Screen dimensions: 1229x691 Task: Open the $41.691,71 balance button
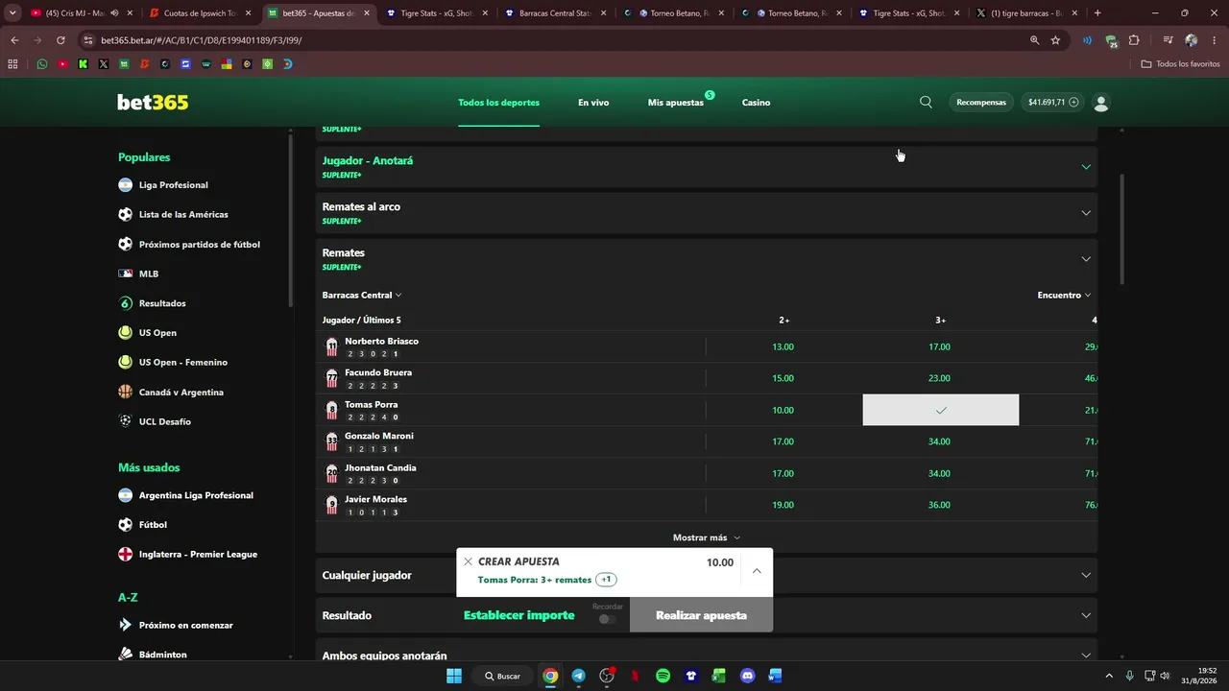click(1053, 103)
